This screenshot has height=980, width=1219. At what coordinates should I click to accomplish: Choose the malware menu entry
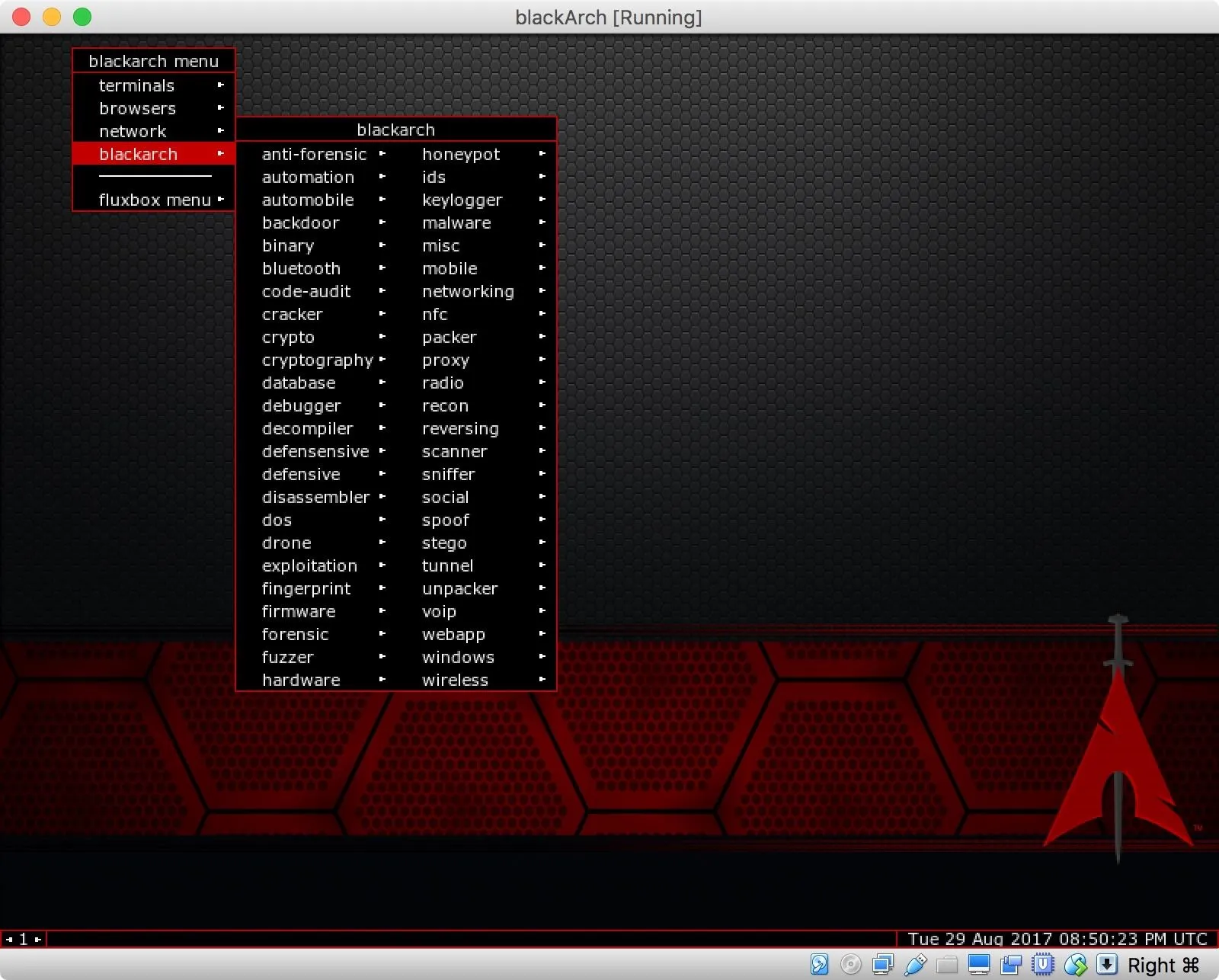click(476, 223)
